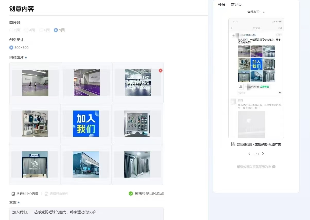Click the more dots in preview ad
Screen dimensions: 310x220
[x=280, y=93]
